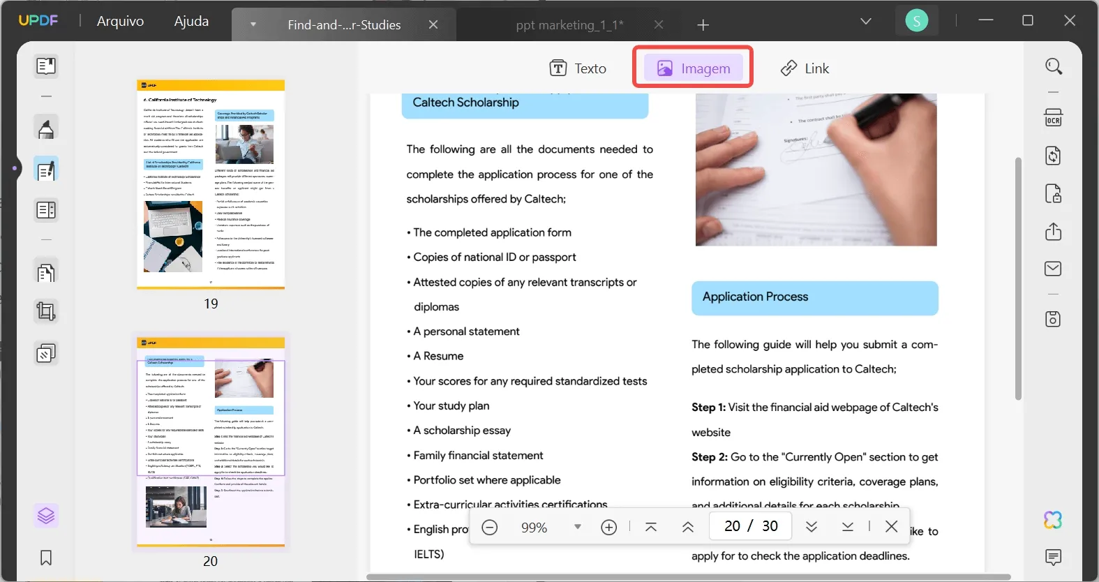Click 'The completed application form' bullet

pyautogui.click(x=491, y=232)
